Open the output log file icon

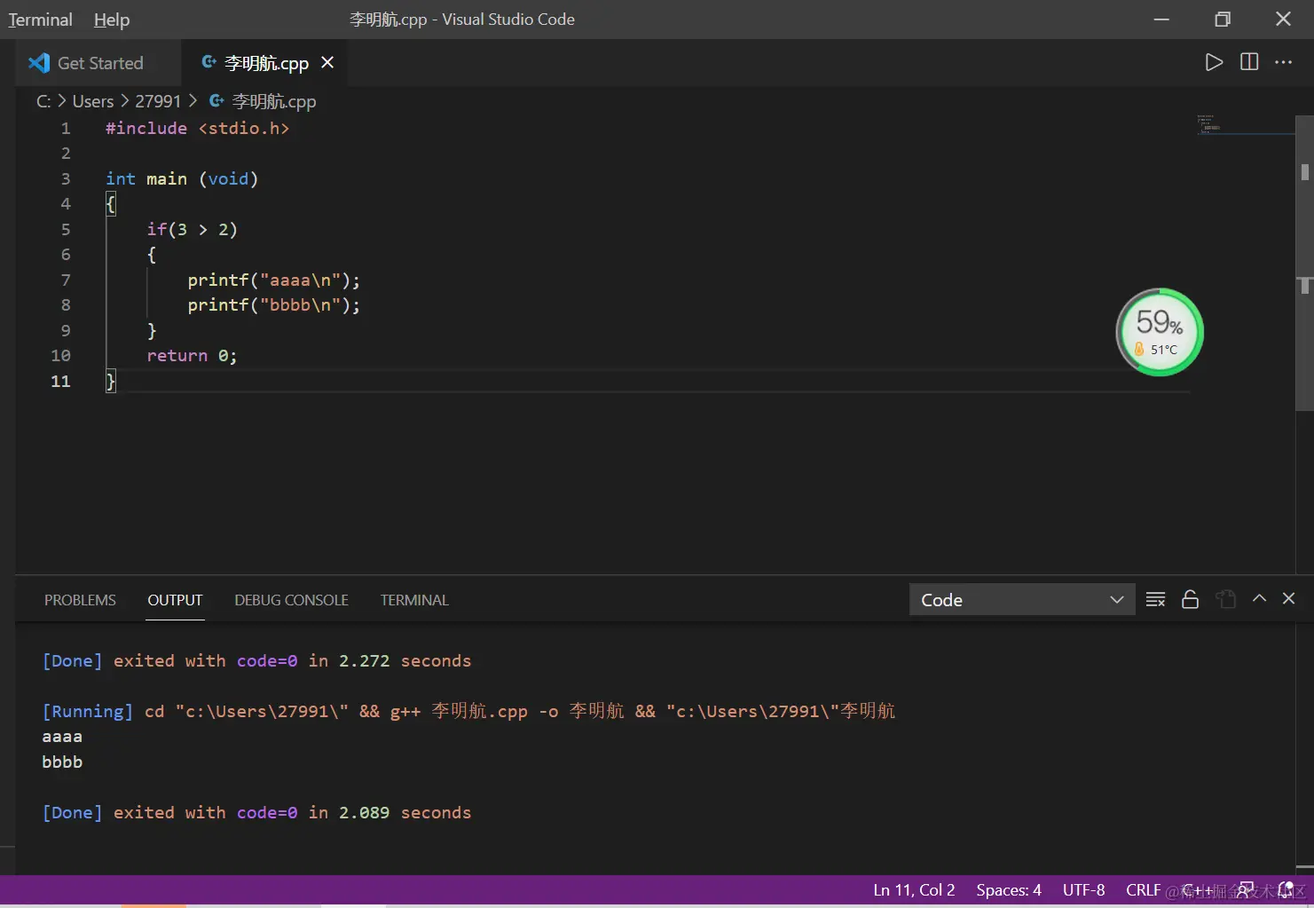pyautogui.click(x=1225, y=600)
